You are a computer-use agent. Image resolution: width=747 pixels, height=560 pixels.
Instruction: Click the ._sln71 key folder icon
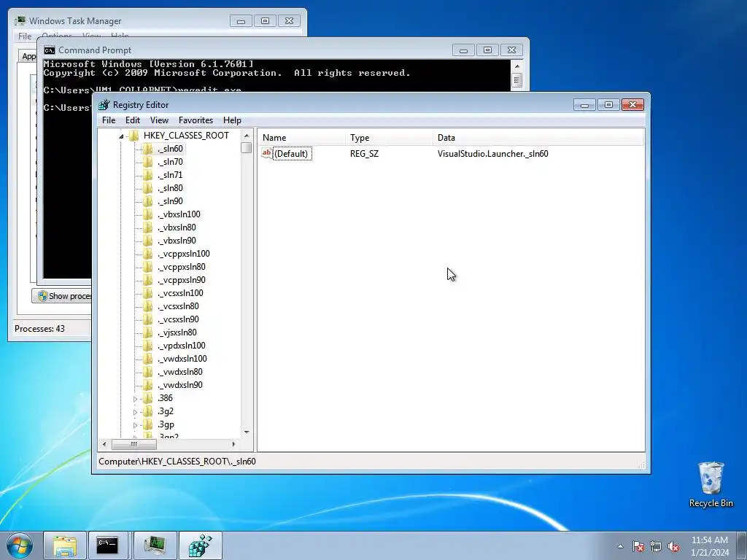point(147,175)
